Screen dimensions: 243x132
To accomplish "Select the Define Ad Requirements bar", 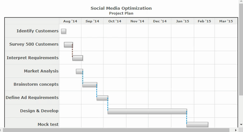I will coord(102,98).
